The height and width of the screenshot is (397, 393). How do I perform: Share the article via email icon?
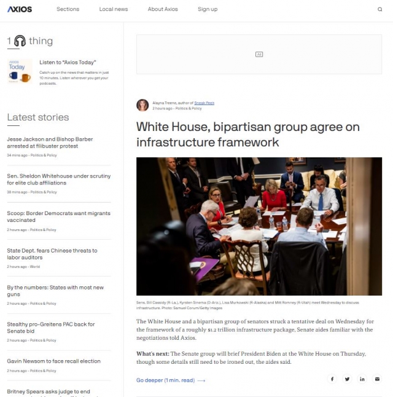377,379
